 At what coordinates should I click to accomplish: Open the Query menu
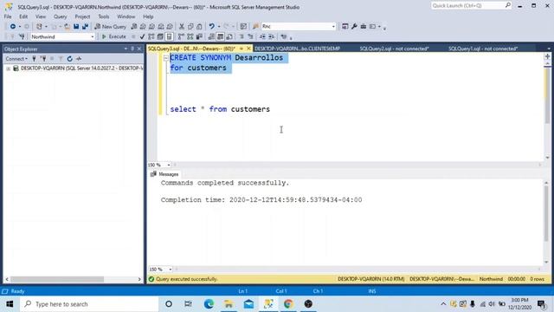pos(60,16)
